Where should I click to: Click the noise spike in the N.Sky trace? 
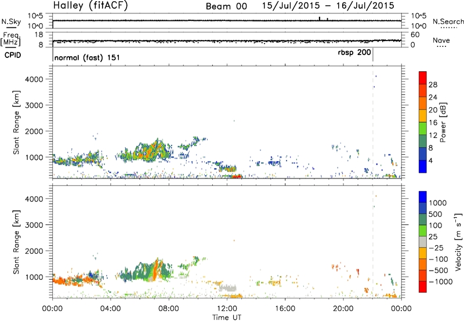point(320,19)
